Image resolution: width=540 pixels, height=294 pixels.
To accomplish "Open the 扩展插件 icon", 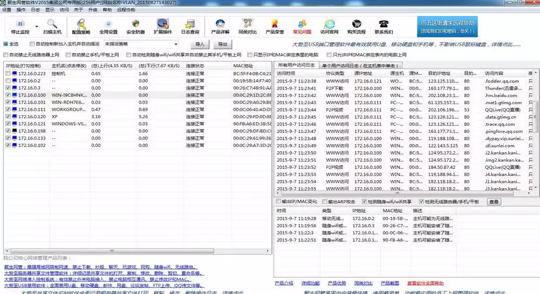I will (163, 24).
